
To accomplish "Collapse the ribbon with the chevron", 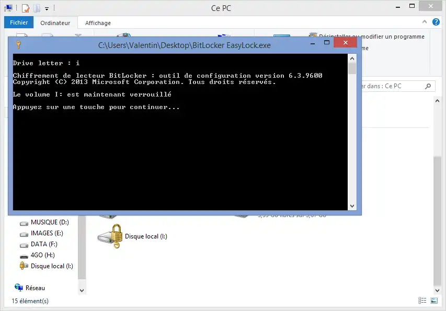I will 425,22.
